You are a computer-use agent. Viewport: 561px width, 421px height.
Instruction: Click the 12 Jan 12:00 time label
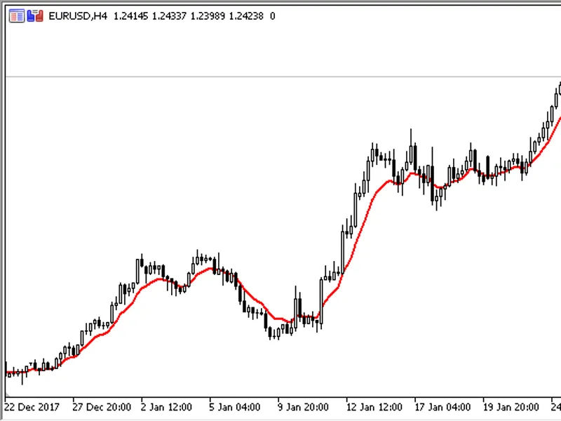(x=374, y=407)
